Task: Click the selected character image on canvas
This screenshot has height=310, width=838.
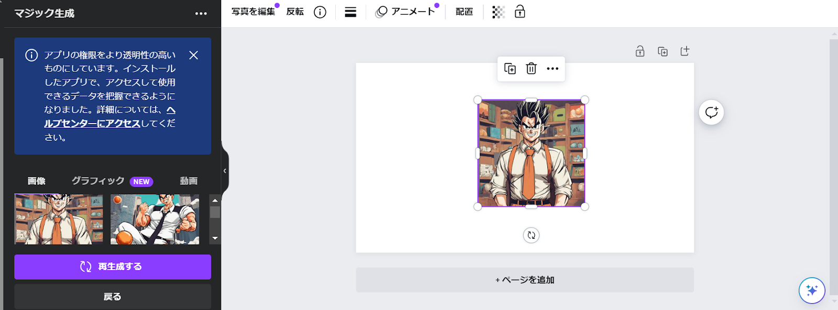Action: 531,153
